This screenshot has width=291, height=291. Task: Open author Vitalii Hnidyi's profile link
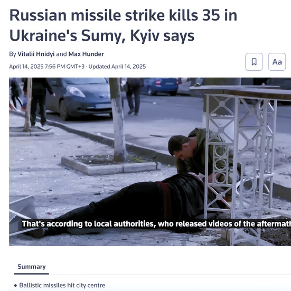click(x=36, y=54)
